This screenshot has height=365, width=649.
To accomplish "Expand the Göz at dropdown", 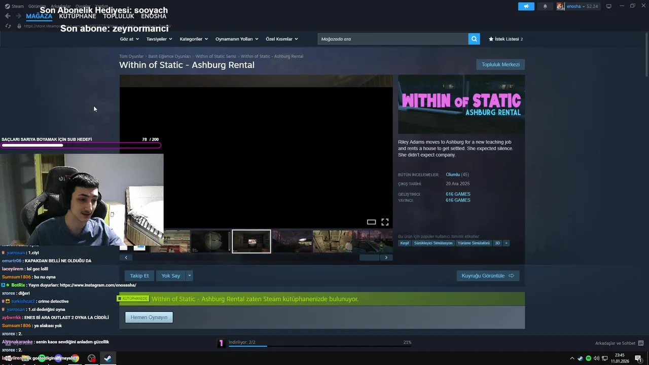I will click(x=129, y=39).
